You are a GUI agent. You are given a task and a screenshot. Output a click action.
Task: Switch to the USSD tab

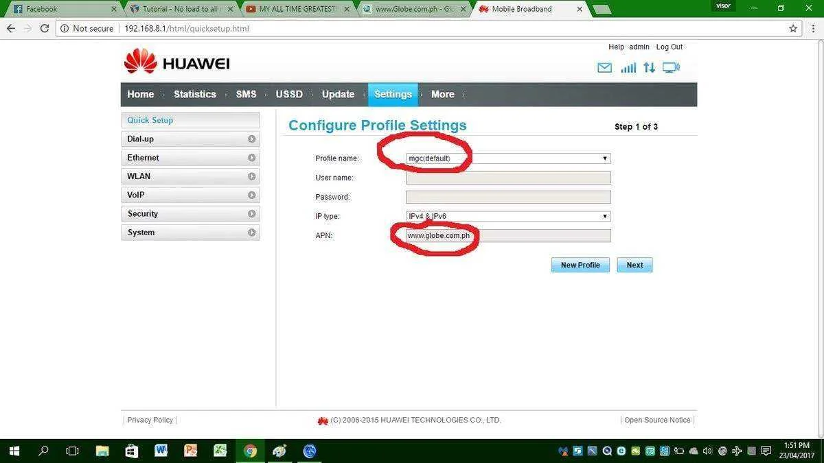289,95
